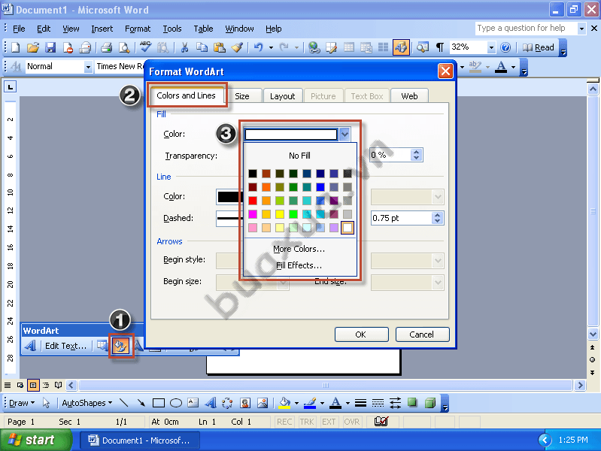
Task: Cut selection with the scissors icon
Action: coord(184,47)
